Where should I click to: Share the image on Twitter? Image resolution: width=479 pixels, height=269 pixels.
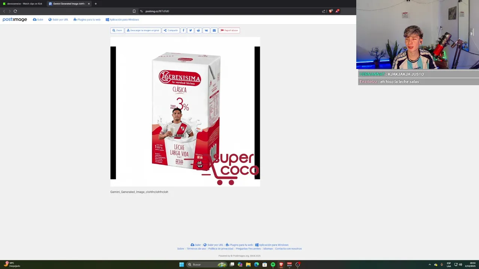click(x=190, y=30)
